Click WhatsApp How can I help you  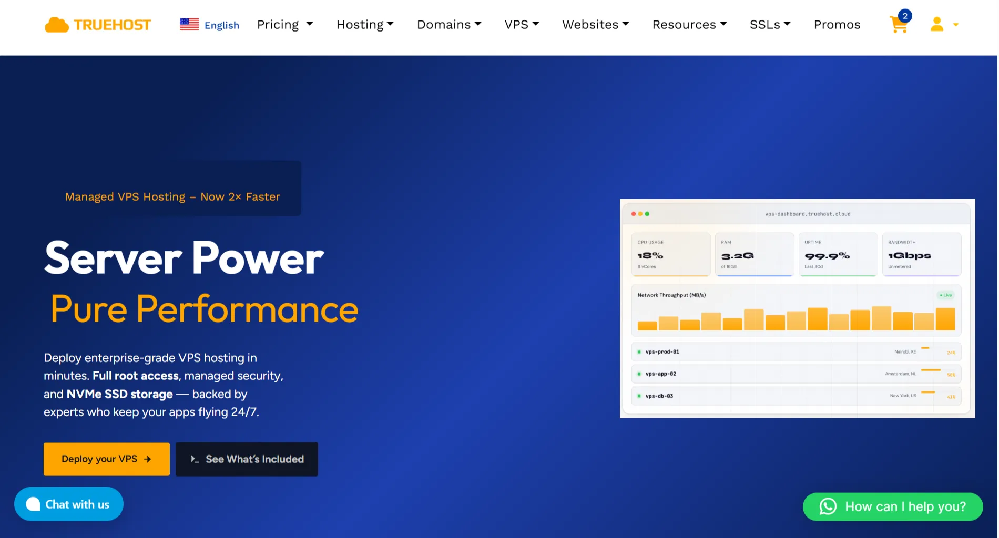tap(893, 507)
